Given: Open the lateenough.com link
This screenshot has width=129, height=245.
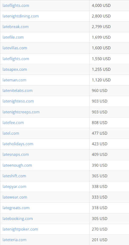Looking at the screenshot, I should point(17,165).
